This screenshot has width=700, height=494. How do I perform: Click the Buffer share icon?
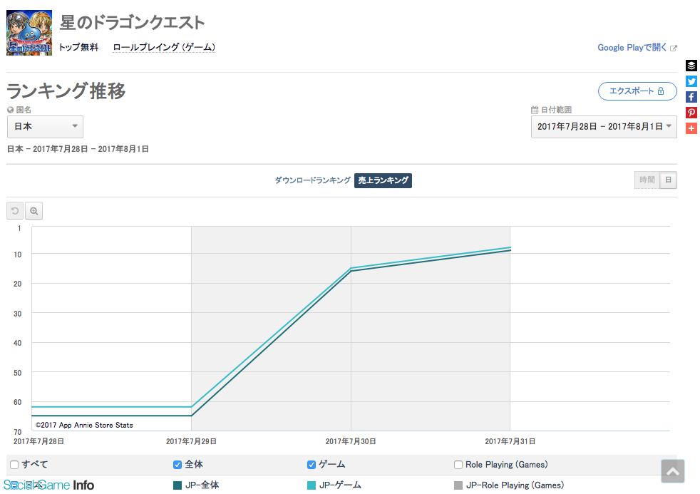691,66
